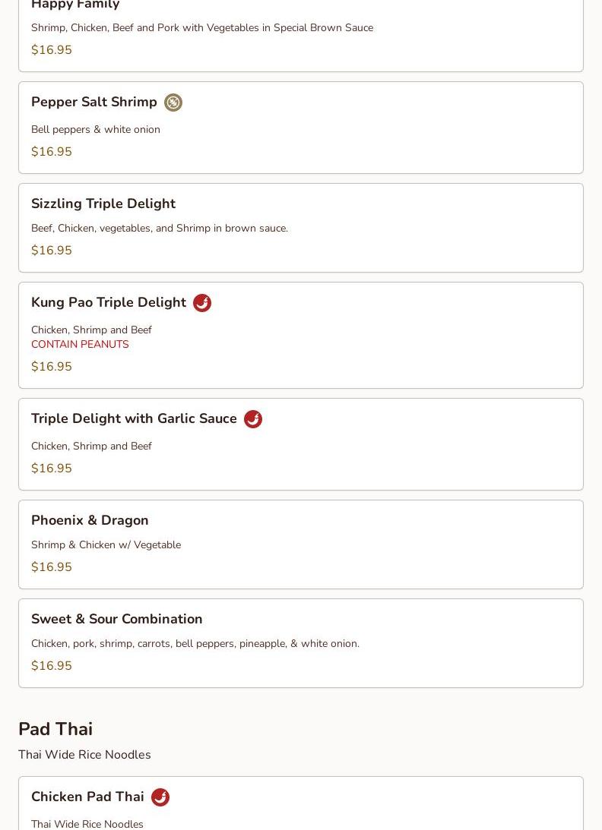Open the Pepper Salt Shrimp item
Viewport: 602px width, 830px height.
pos(94,103)
